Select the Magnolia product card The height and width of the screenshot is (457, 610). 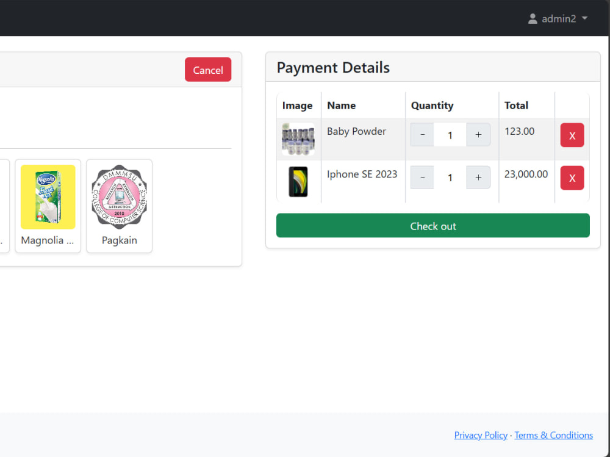tap(48, 206)
